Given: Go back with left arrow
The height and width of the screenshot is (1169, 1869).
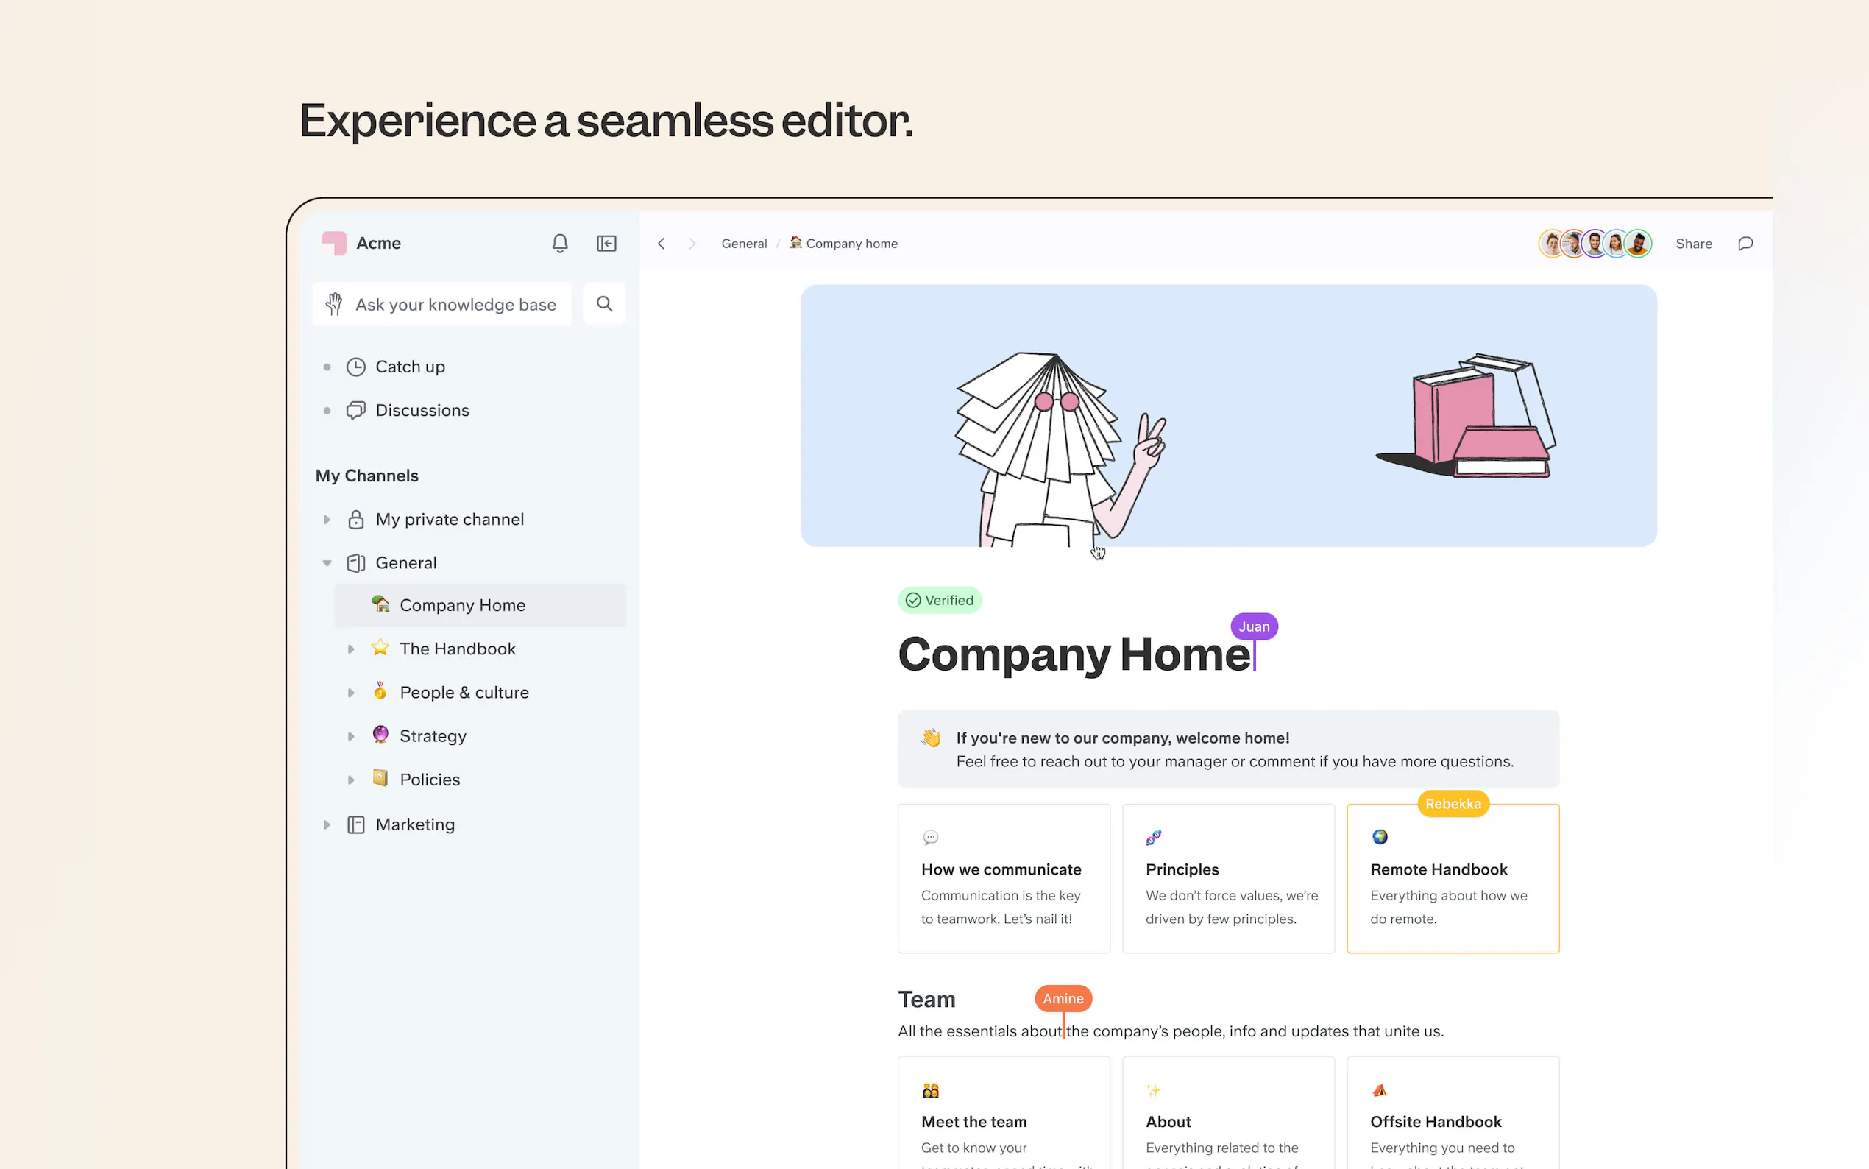Looking at the screenshot, I should point(662,244).
